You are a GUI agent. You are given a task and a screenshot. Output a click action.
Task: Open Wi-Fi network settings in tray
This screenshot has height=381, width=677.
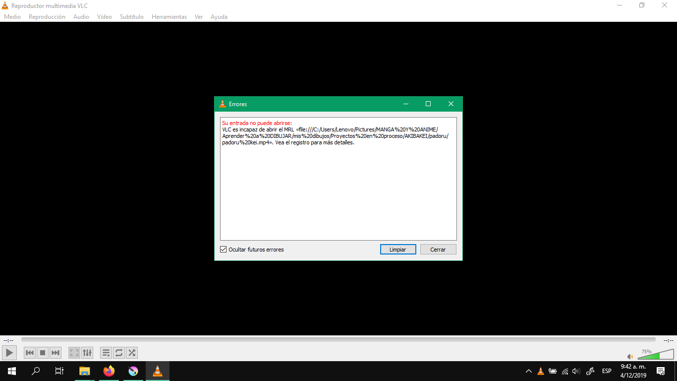565,371
